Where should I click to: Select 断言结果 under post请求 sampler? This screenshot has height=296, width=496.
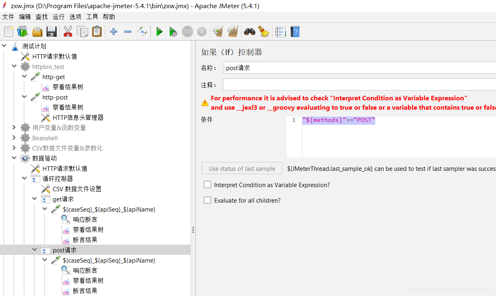85,291
